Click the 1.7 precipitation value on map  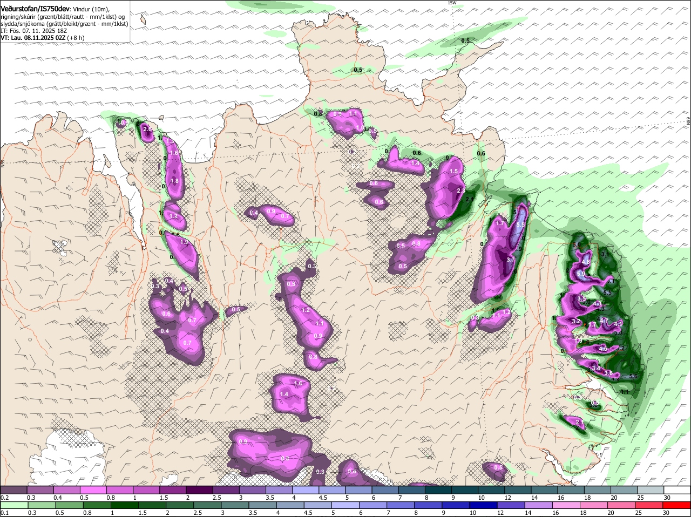pyautogui.click(x=500, y=223)
